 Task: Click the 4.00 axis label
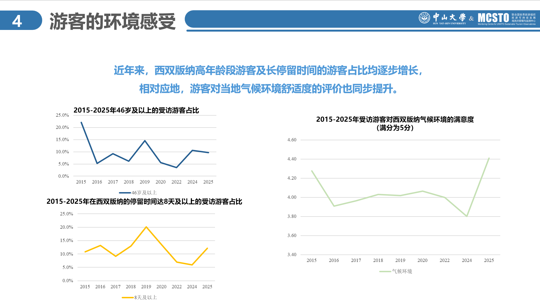point(292,197)
